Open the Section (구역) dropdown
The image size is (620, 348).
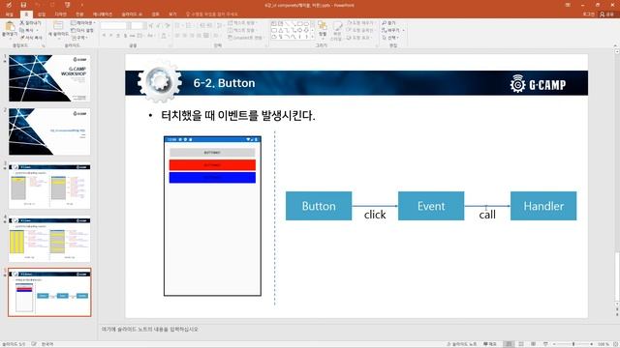point(79,38)
